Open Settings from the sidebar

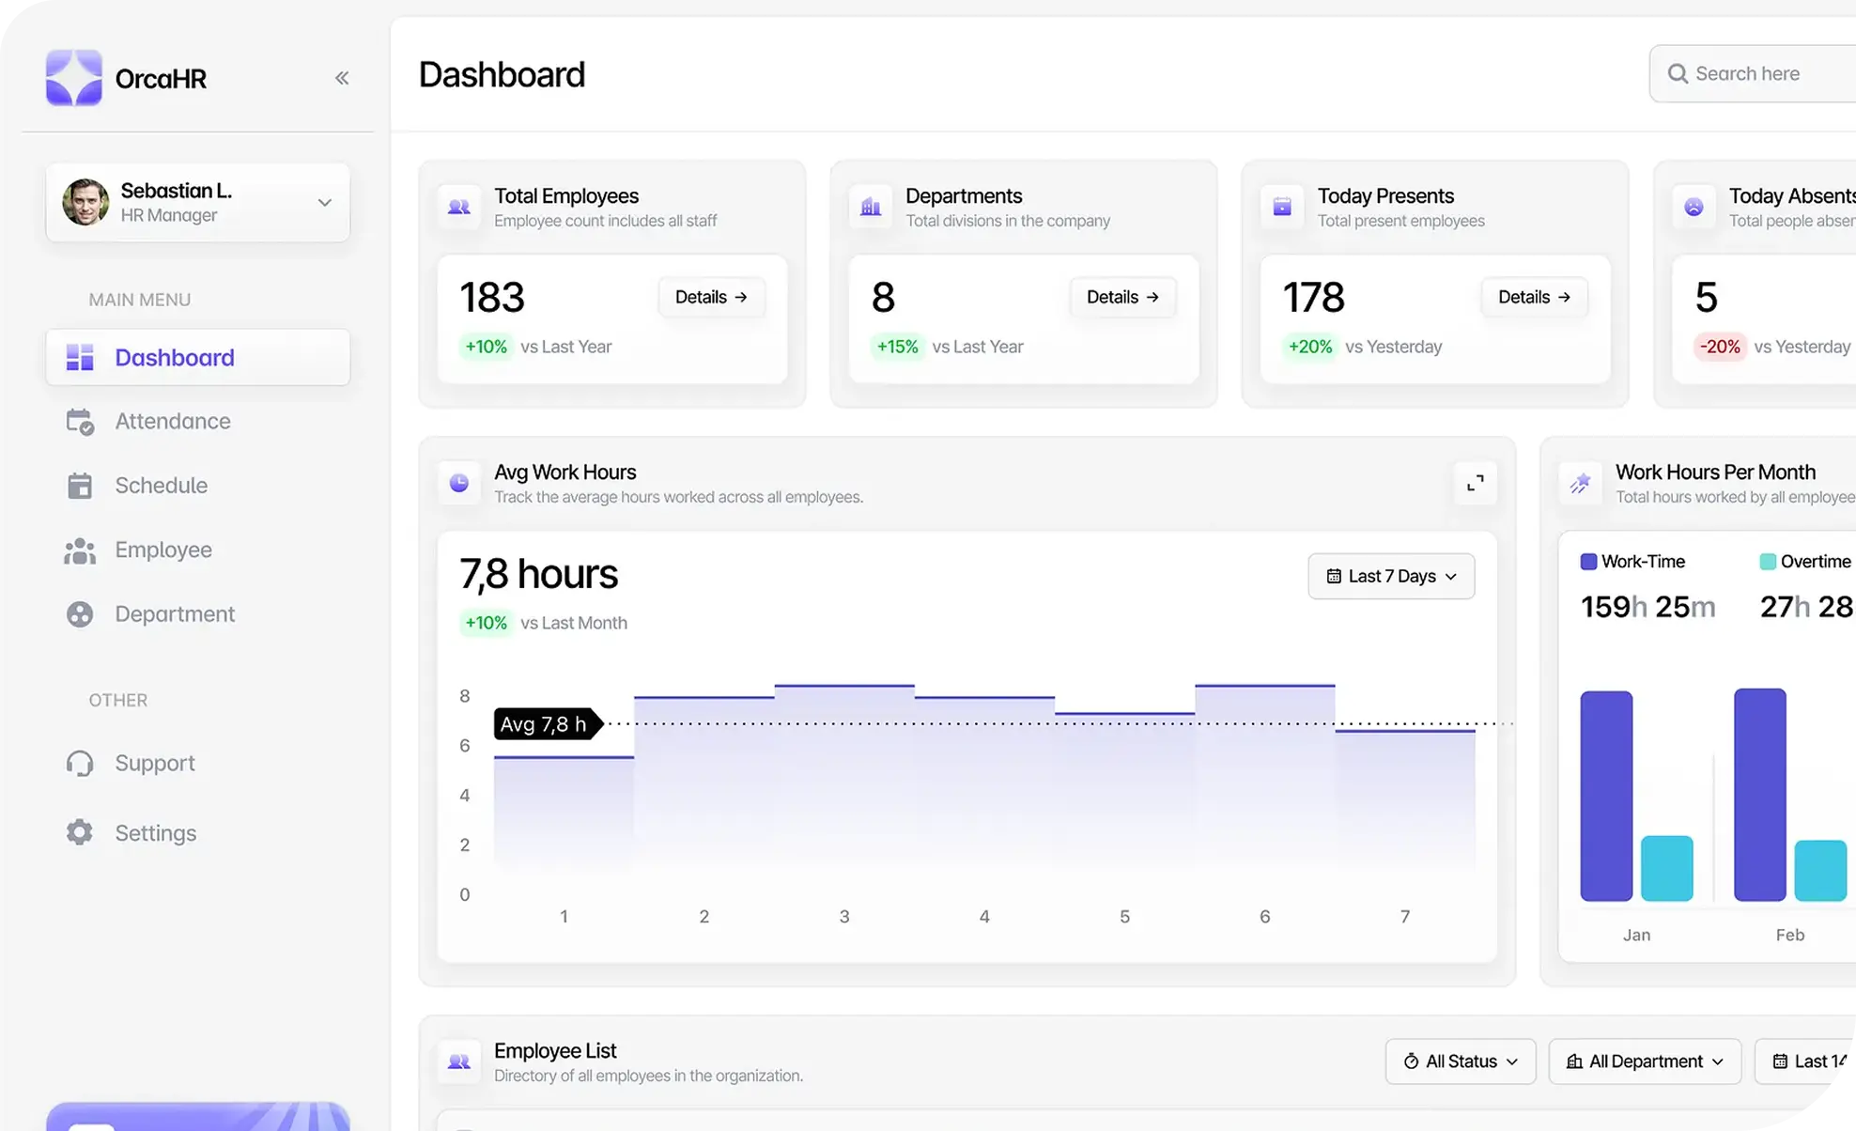point(156,833)
